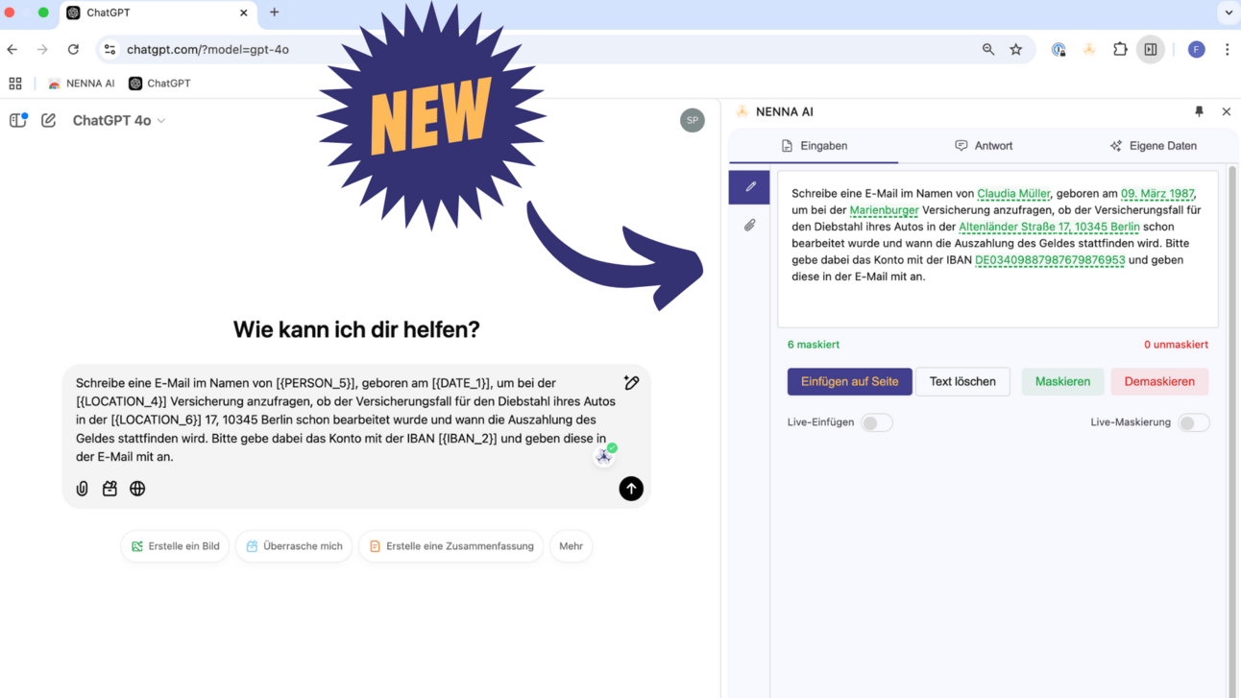Open the apps grid in bookmarks bar

point(15,84)
